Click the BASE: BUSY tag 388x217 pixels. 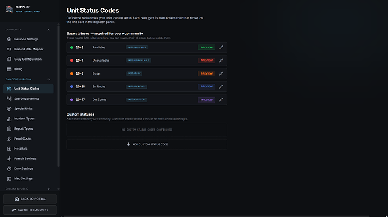[x=134, y=73]
